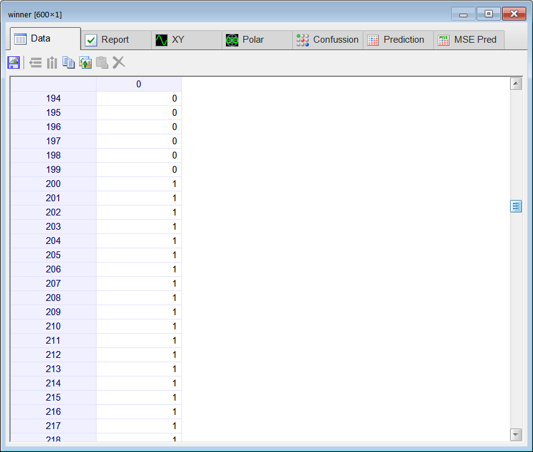Select row header 202
Image resolution: width=533 pixels, height=452 pixels.
click(53, 212)
